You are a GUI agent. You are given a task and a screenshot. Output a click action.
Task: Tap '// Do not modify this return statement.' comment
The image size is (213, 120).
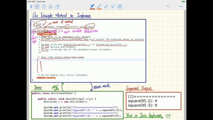coord(63,75)
